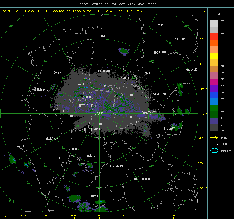Click the DAVANGERI label
234x219 pixels.
116,166
